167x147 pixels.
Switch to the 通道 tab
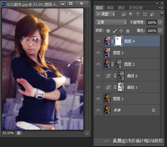click(x=110, y=8)
